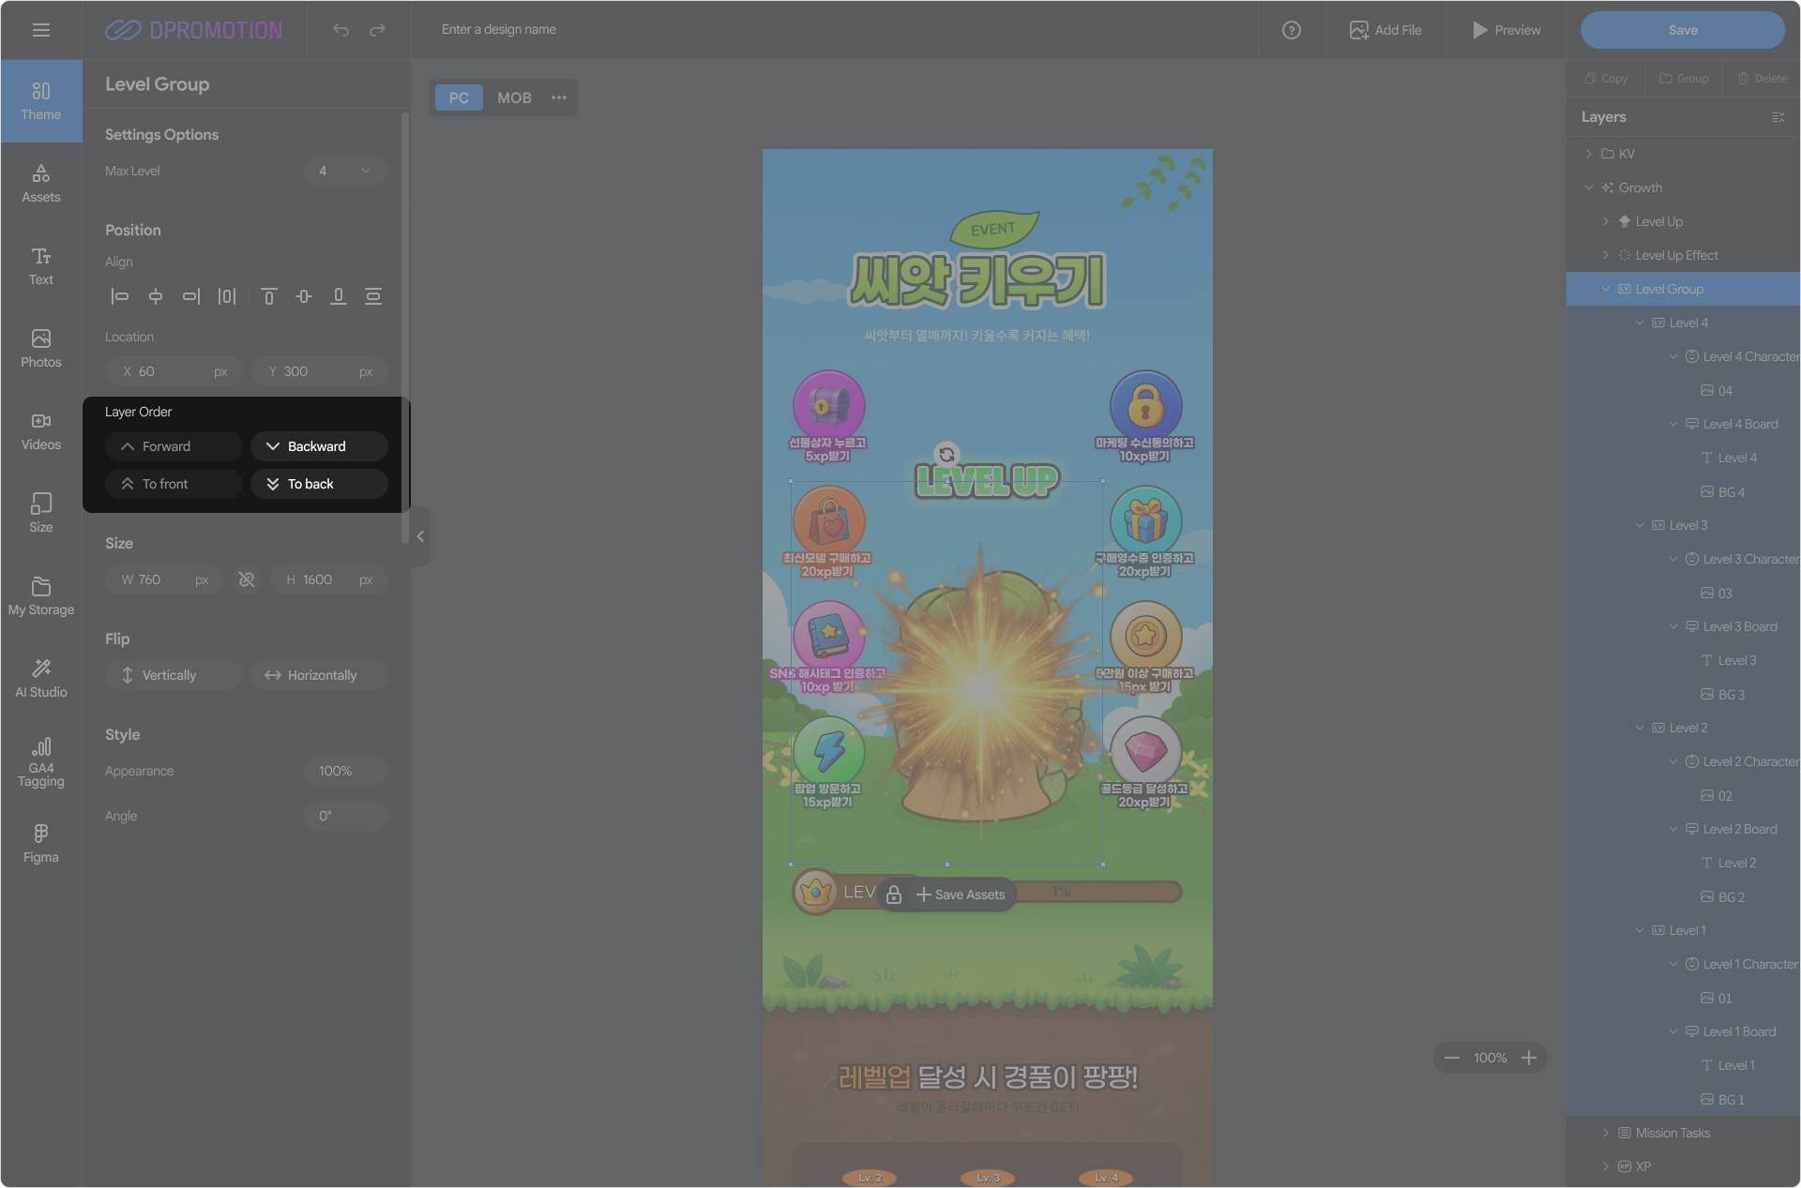
Task: Distribute layers horizontally
Action: pos(227,296)
